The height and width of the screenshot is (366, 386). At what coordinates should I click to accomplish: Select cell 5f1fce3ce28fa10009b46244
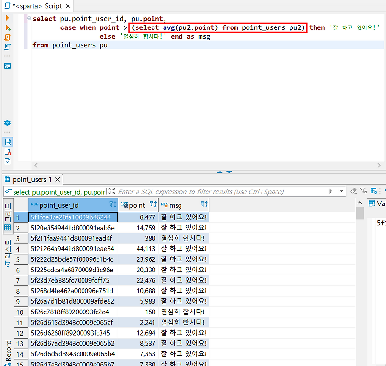pos(73,217)
